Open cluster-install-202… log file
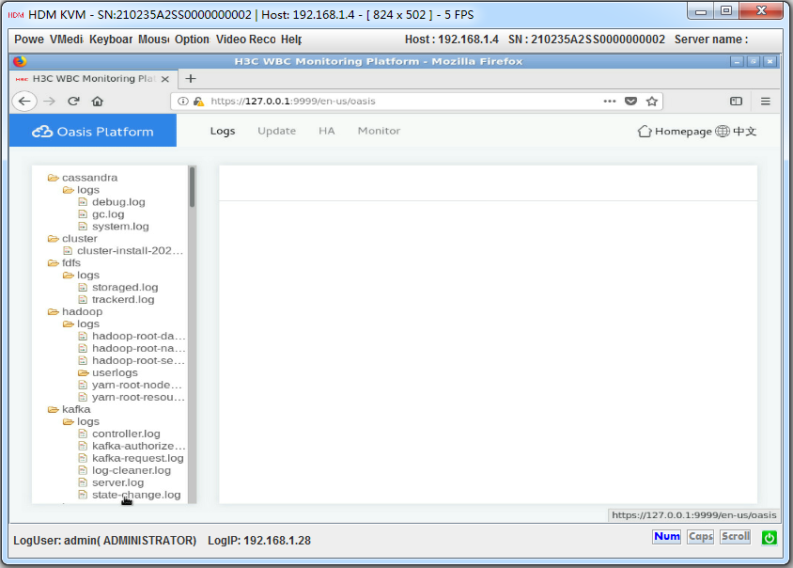The height and width of the screenshot is (568, 793). point(130,250)
